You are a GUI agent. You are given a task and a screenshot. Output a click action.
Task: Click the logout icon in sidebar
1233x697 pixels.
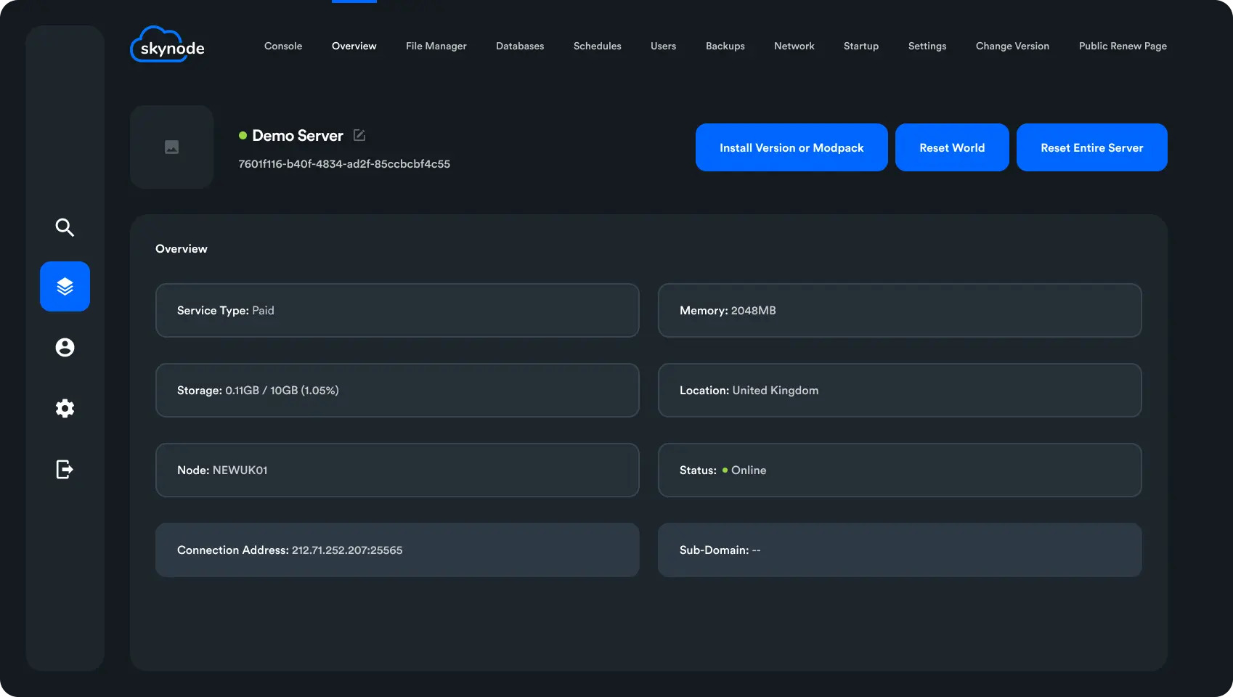click(x=65, y=469)
